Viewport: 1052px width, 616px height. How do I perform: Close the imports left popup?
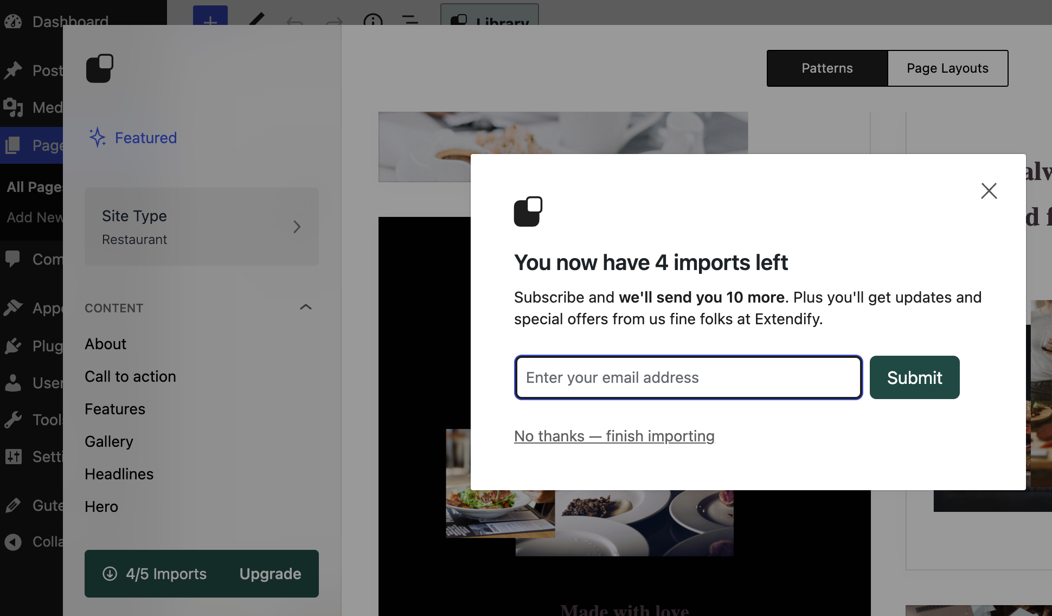tap(989, 191)
